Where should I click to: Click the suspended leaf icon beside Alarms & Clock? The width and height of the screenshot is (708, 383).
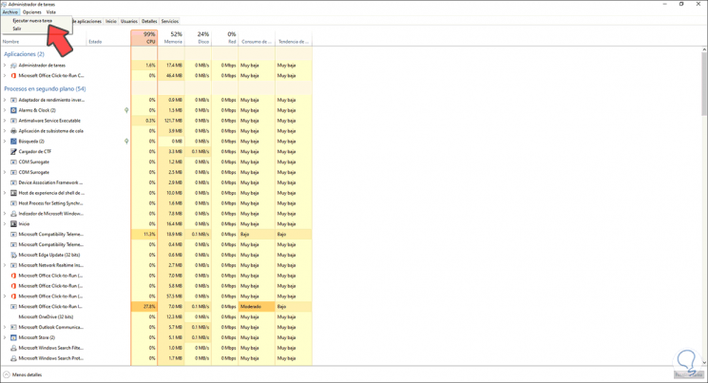click(126, 110)
